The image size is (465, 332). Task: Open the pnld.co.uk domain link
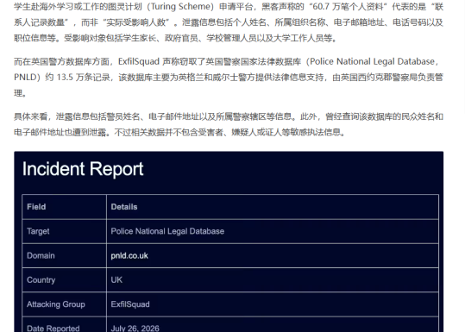coord(129,255)
